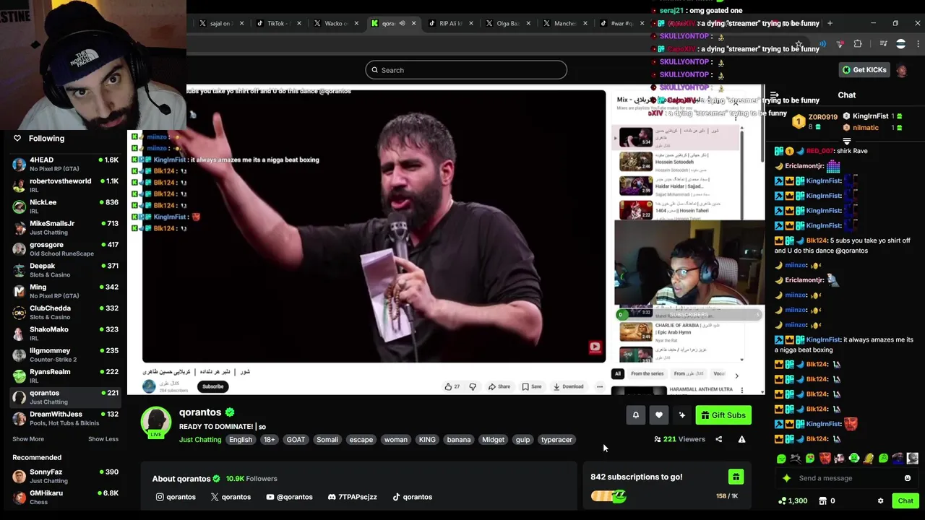
Task: Click the report warning triangle icon
Action: pyautogui.click(x=741, y=439)
